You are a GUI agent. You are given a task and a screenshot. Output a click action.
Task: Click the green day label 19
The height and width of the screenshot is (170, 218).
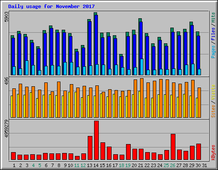[128, 165]
